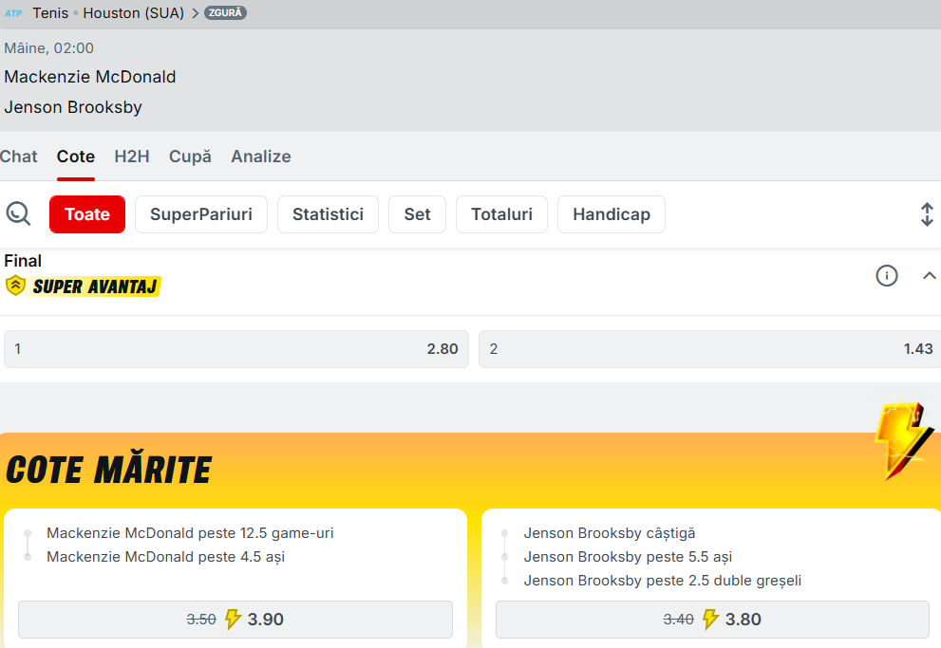Select the SuperPariuri filter chip
The height and width of the screenshot is (648, 941).
point(201,214)
